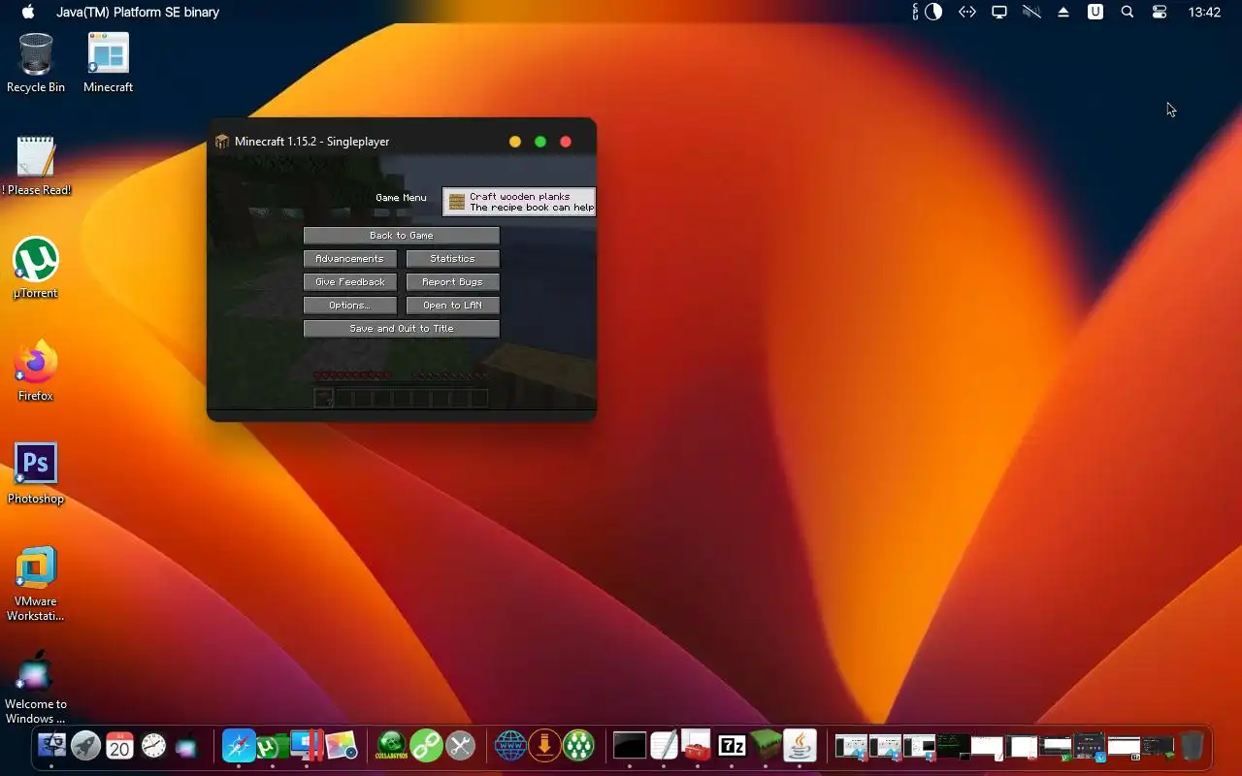Select the Minecraft desktop shortcut

pos(108,63)
